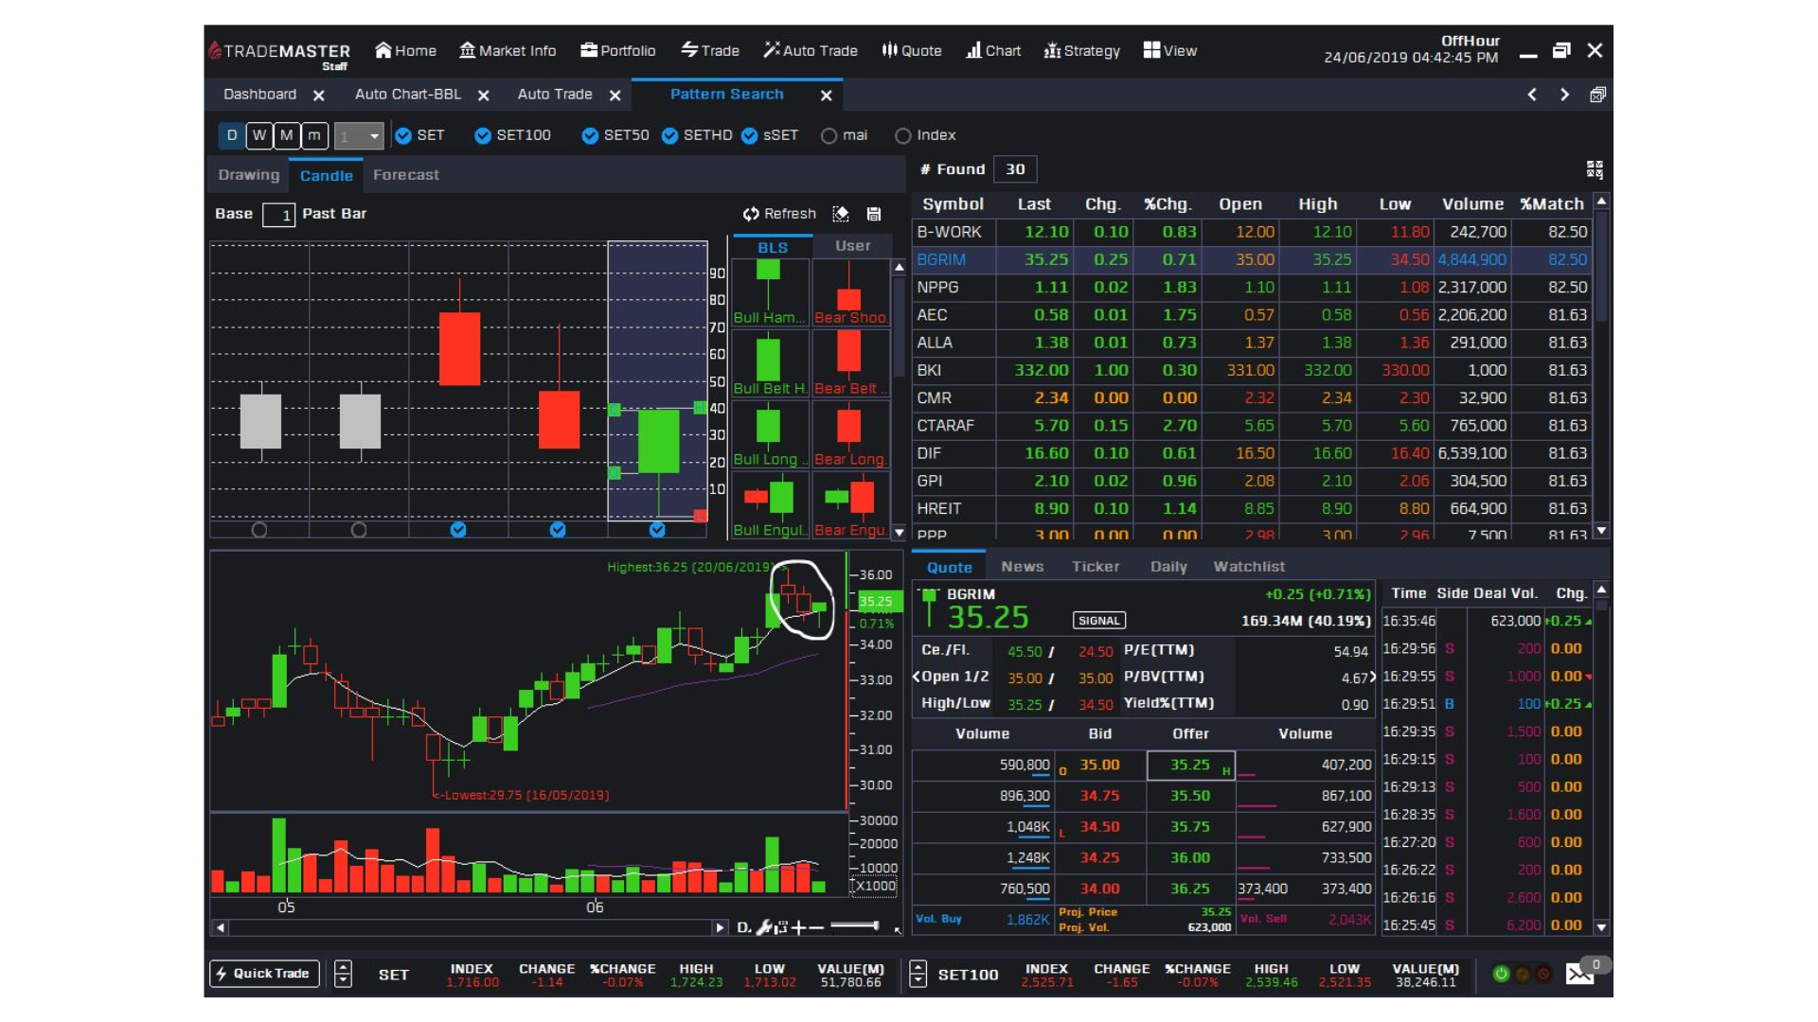1818x1022 pixels.
Task: Click the SET index stepper arrows
Action: click(343, 974)
